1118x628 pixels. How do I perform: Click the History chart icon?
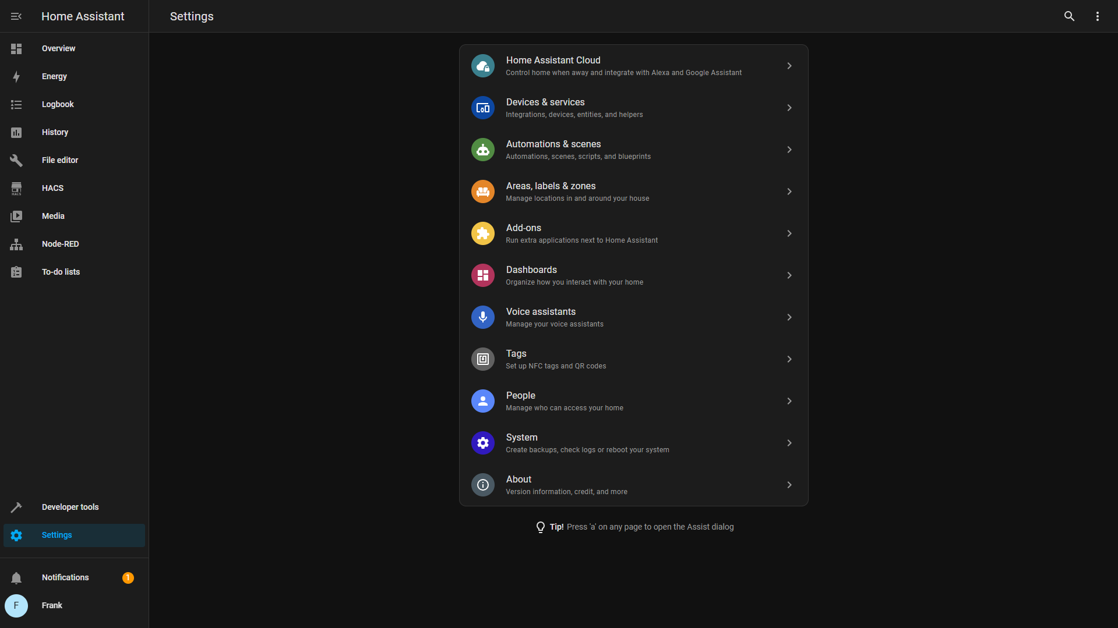tap(16, 133)
